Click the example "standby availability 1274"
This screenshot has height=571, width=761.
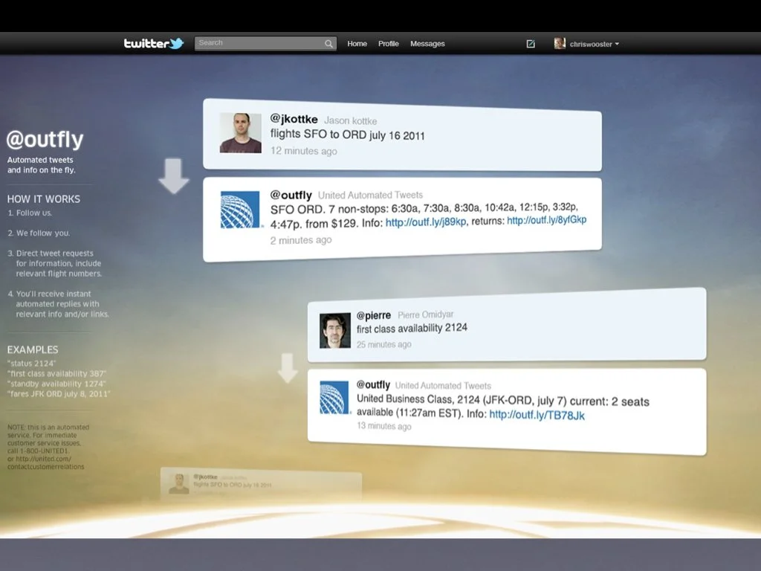point(56,384)
